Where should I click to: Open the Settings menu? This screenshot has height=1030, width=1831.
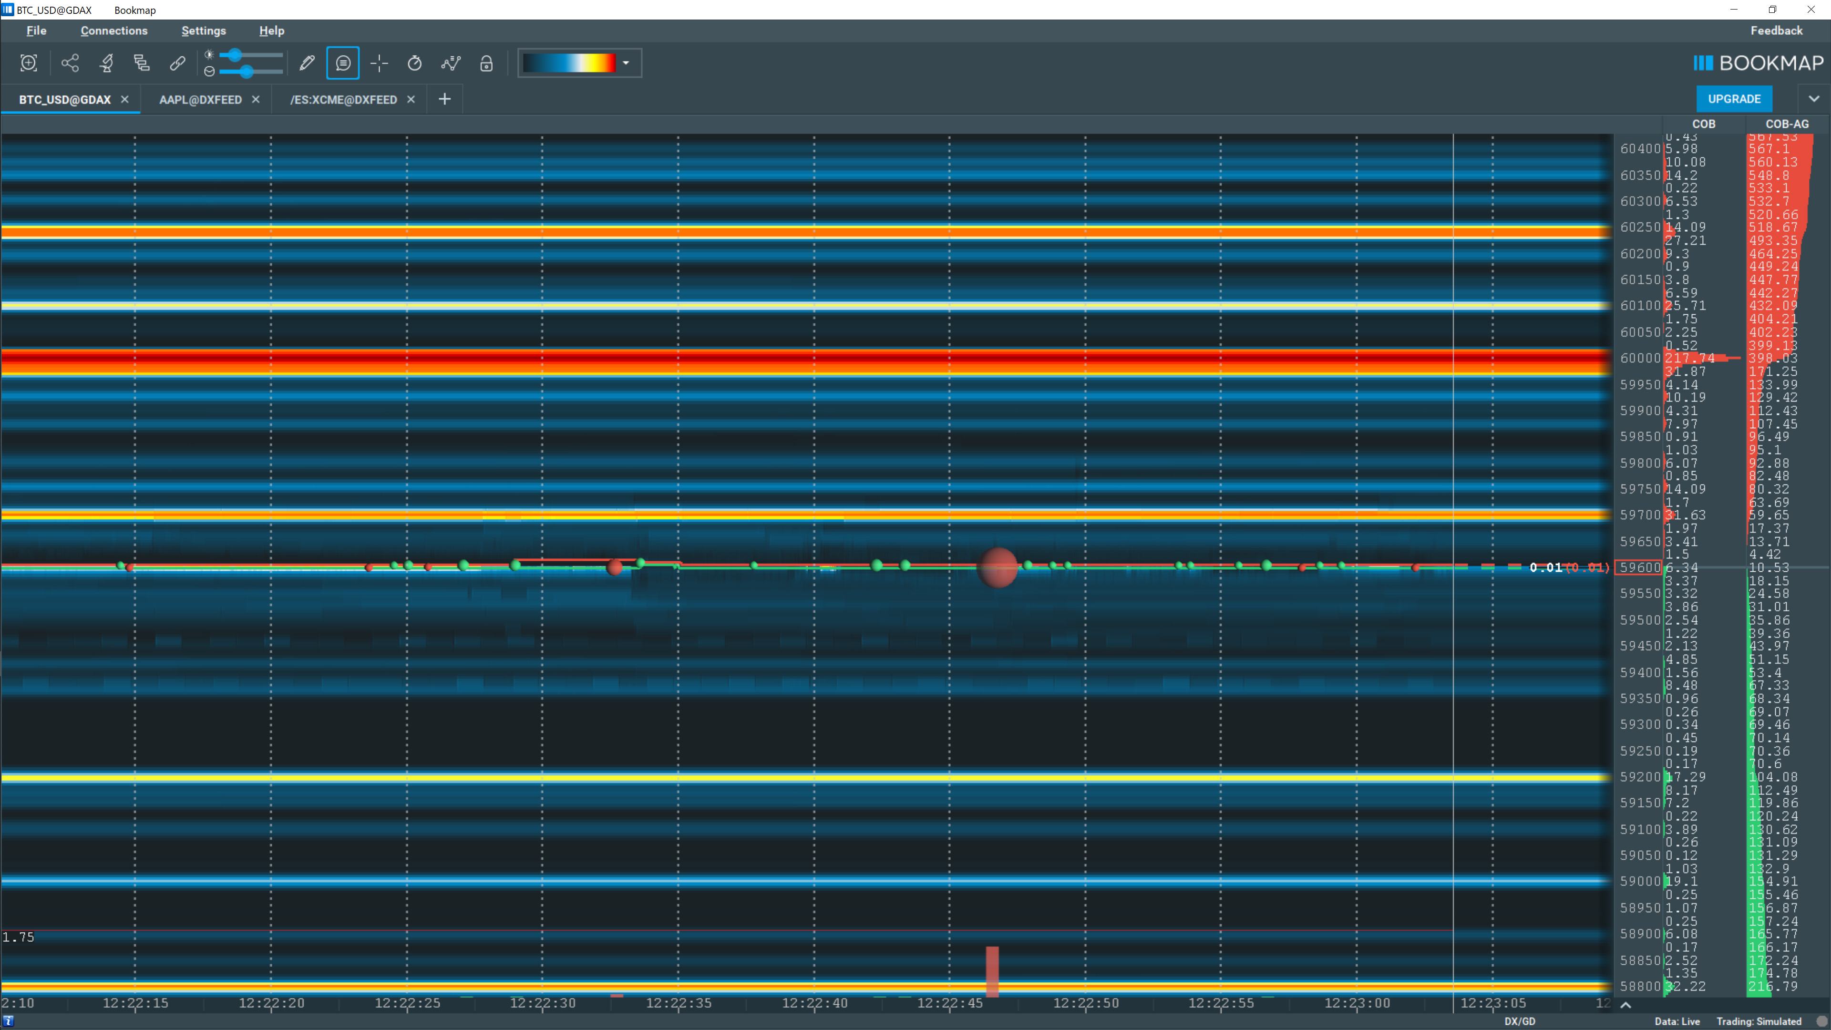point(203,31)
